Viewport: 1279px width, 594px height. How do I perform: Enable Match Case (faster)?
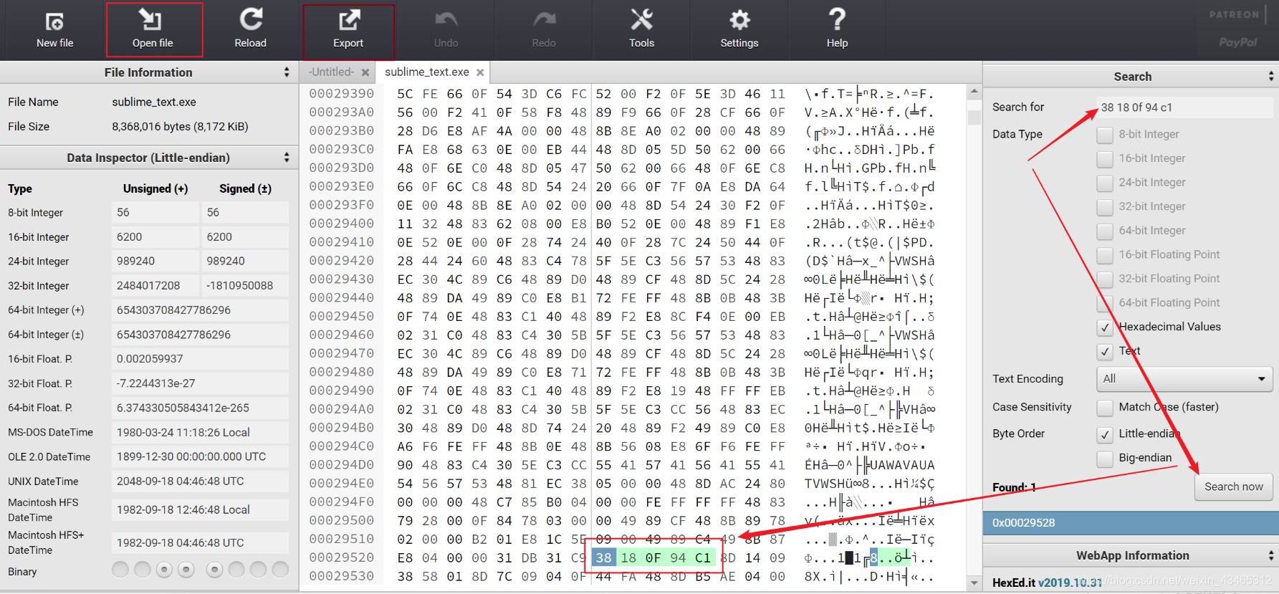pyautogui.click(x=1105, y=408)
